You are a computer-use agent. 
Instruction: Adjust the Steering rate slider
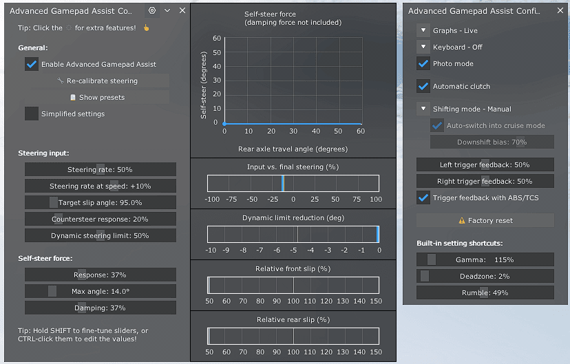pyautogui.click(x=101, y=170)
